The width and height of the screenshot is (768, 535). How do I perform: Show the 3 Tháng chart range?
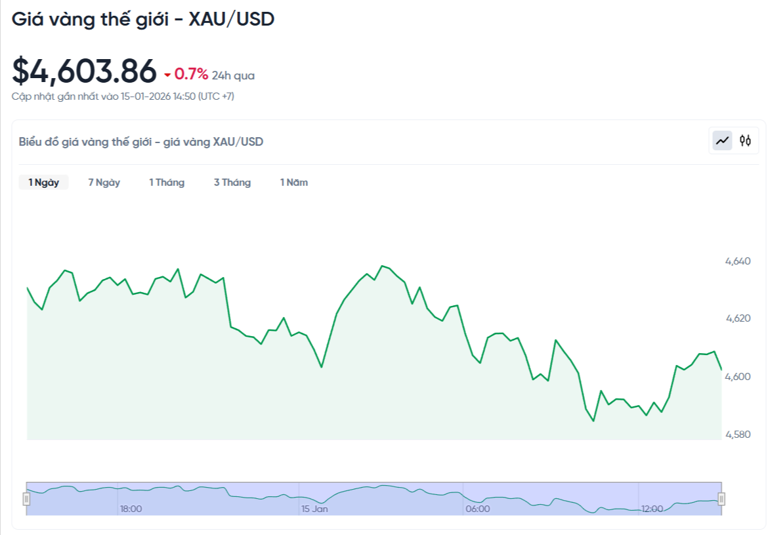232,182
